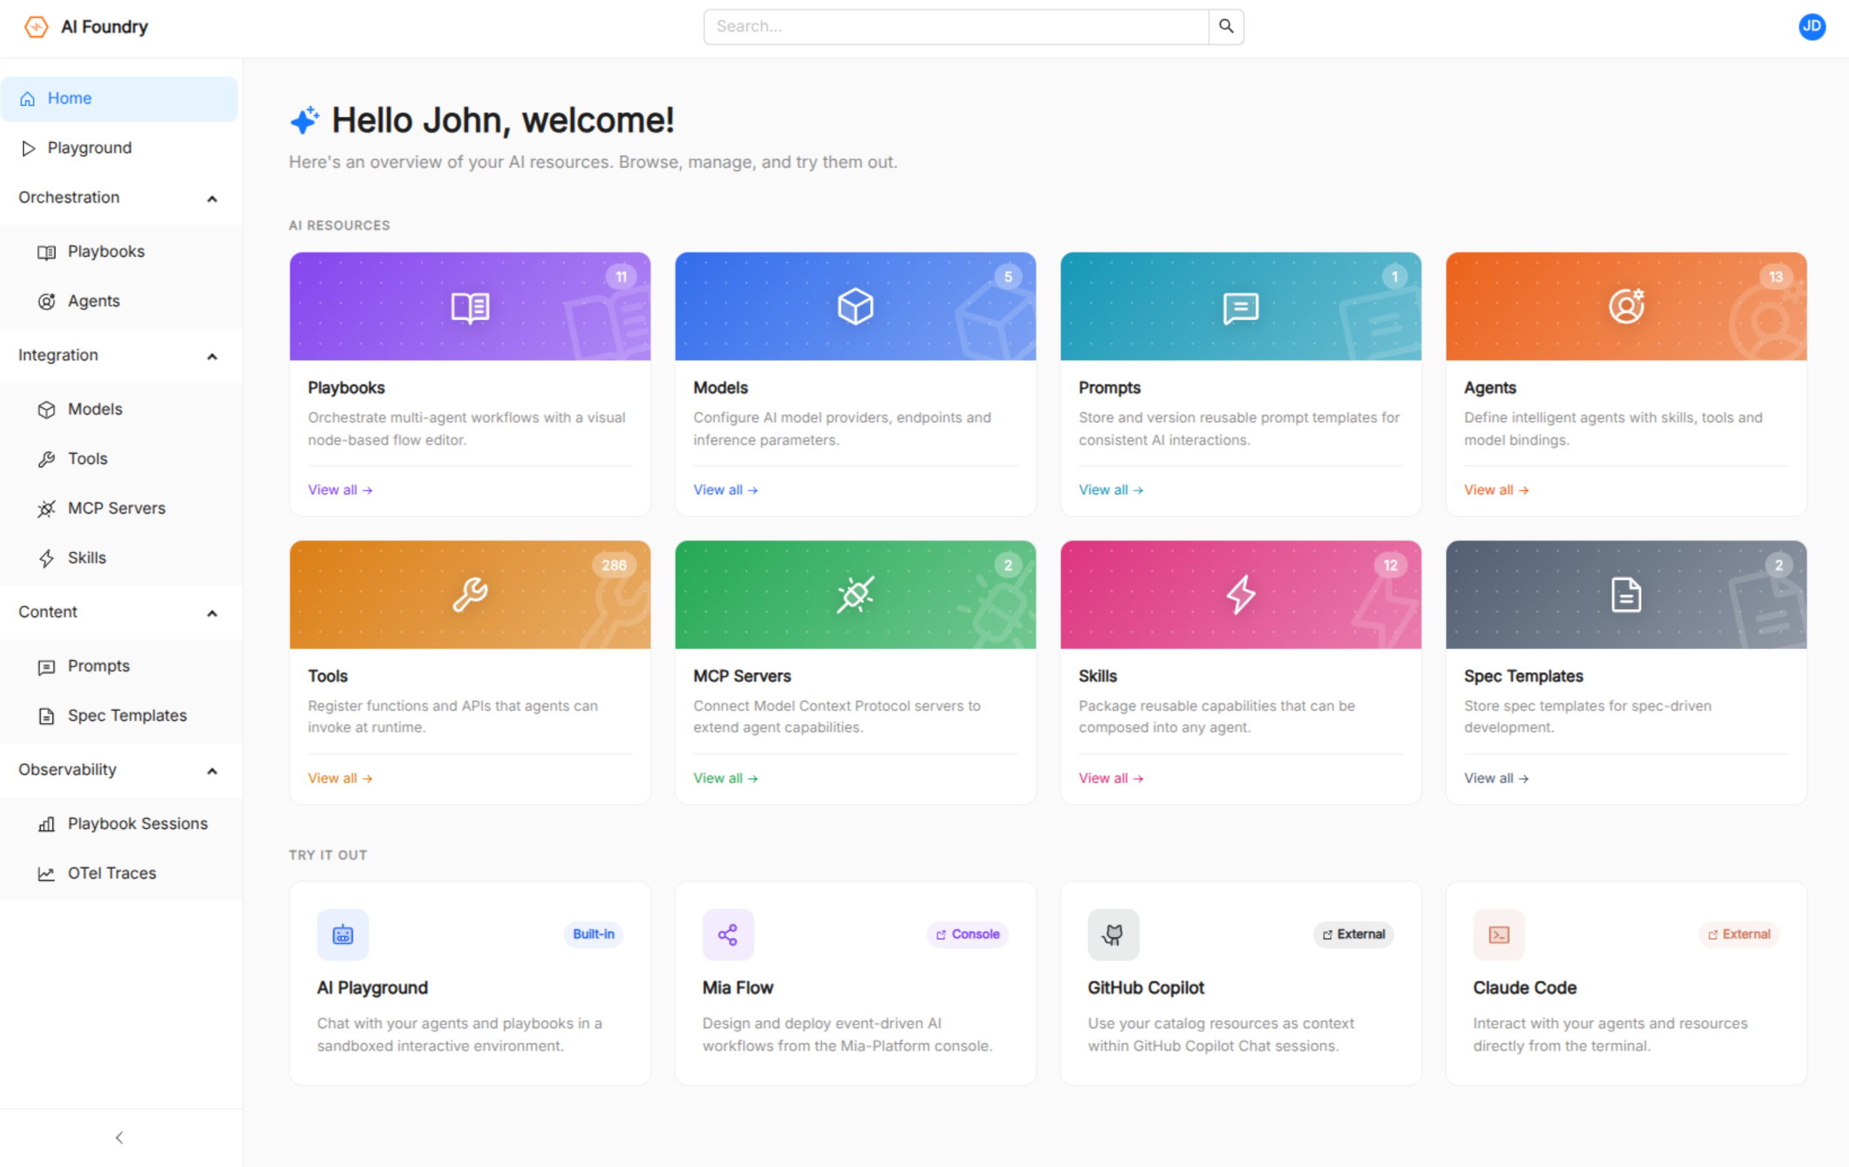
Task: Click the External badge on GitHub Copilot
Action: [1353, 933]
